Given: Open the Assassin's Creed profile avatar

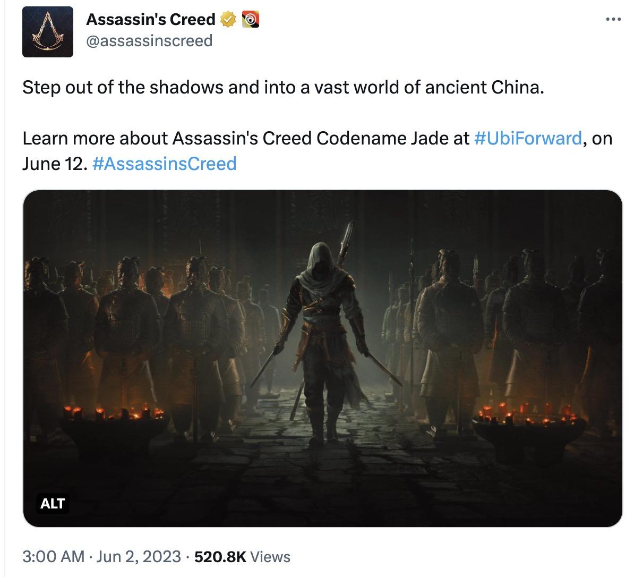Looking at the screenshot, I should pyautogui.click(x=47, y=31).
